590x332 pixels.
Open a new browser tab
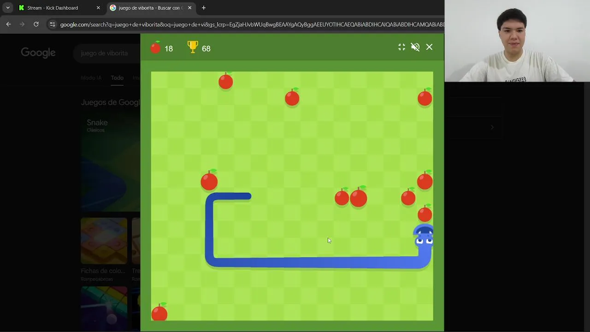[204, 8]
